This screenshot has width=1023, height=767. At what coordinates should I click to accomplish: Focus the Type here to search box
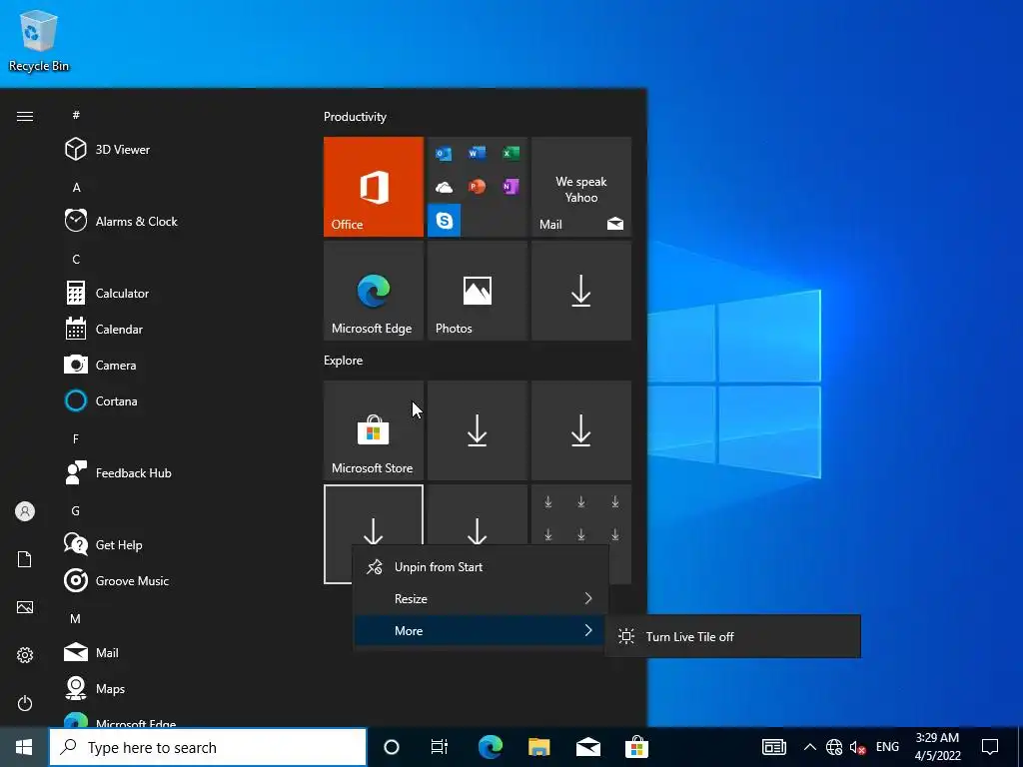[x=208, y=747]
